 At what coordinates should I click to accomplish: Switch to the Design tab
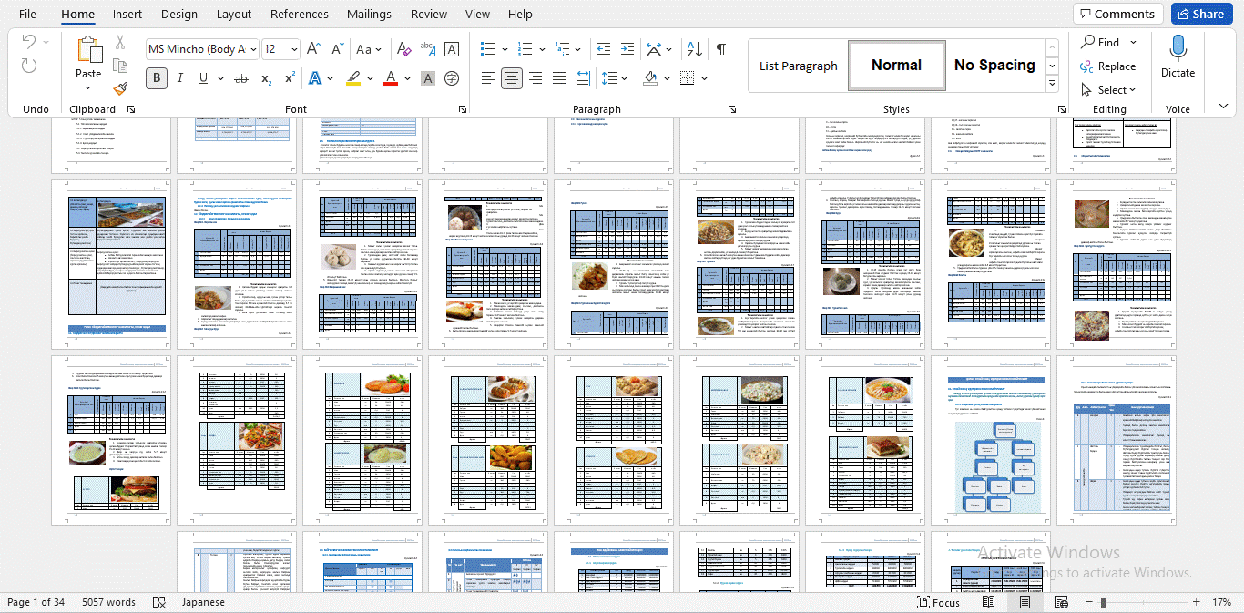pyautogui.click(x=179, y=14)
